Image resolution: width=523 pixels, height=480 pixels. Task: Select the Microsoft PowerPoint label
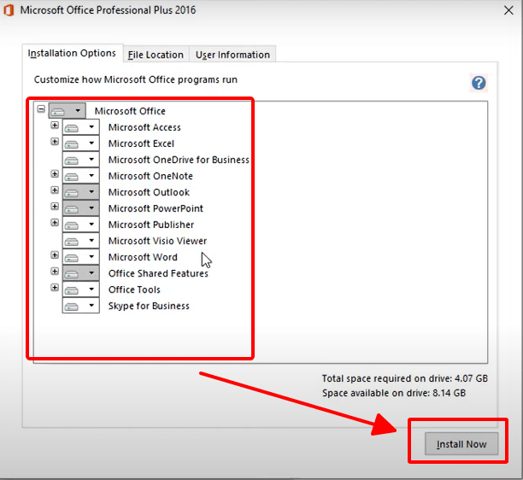[x=156, y=208]
